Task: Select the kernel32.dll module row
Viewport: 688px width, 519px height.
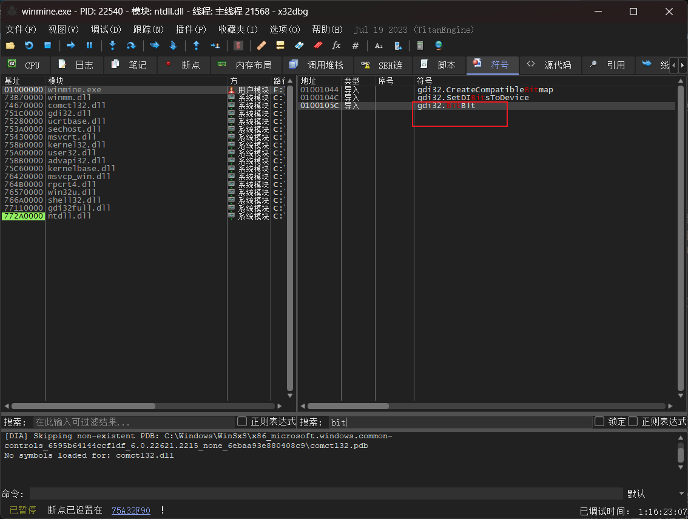Action: click(x=144, y=145)
